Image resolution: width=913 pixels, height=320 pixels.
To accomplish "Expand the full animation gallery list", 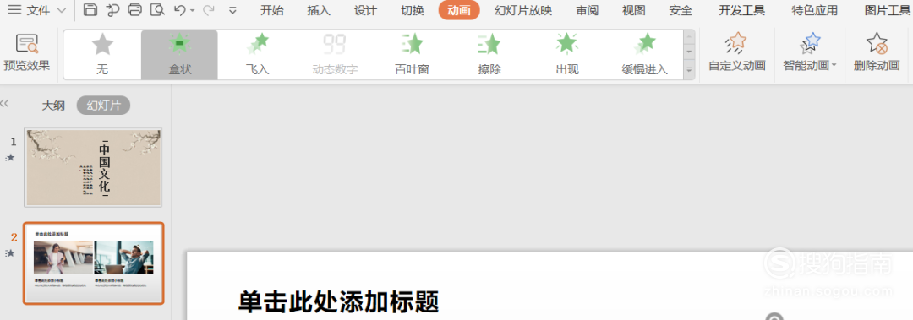I will (x=690, y=69).
